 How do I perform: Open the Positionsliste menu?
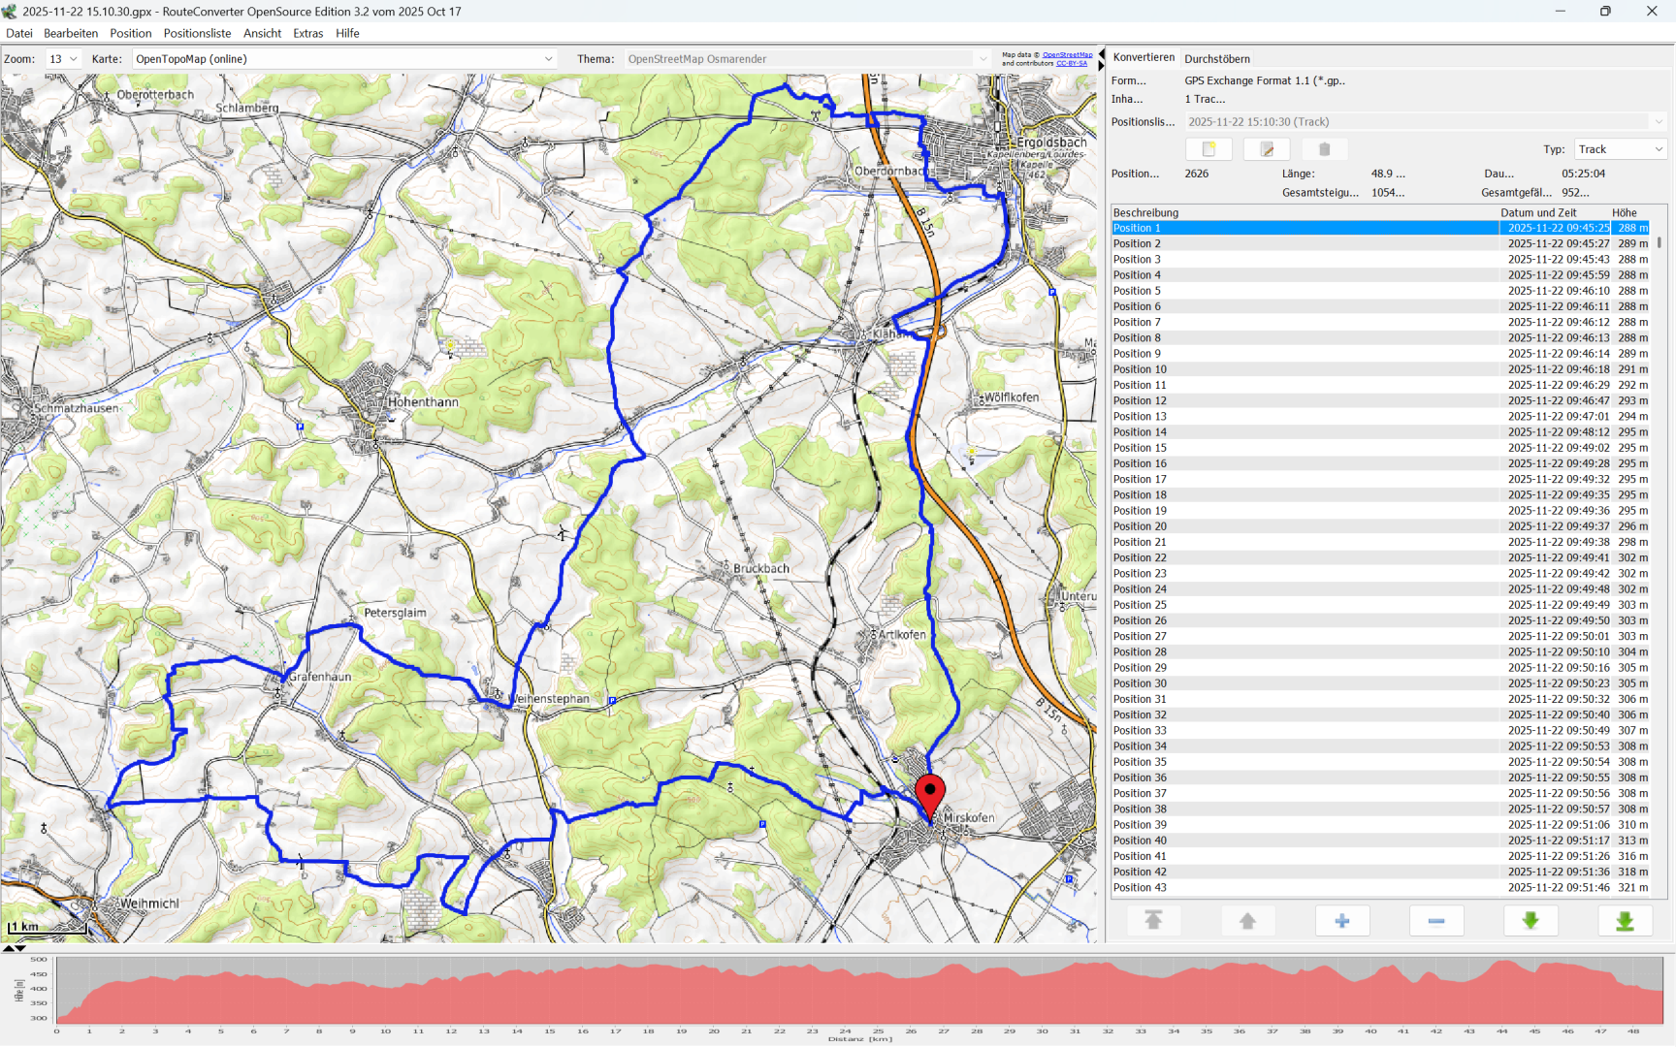click(197, 33)
